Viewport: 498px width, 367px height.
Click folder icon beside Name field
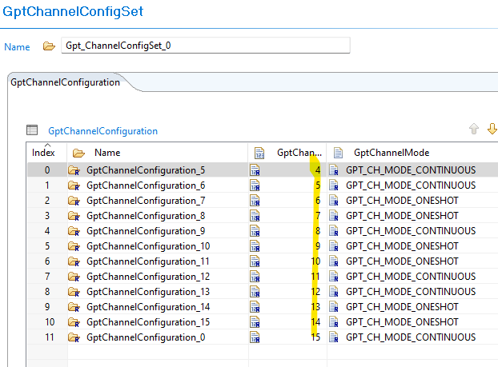pyautogui.click(x=49, y=46)
